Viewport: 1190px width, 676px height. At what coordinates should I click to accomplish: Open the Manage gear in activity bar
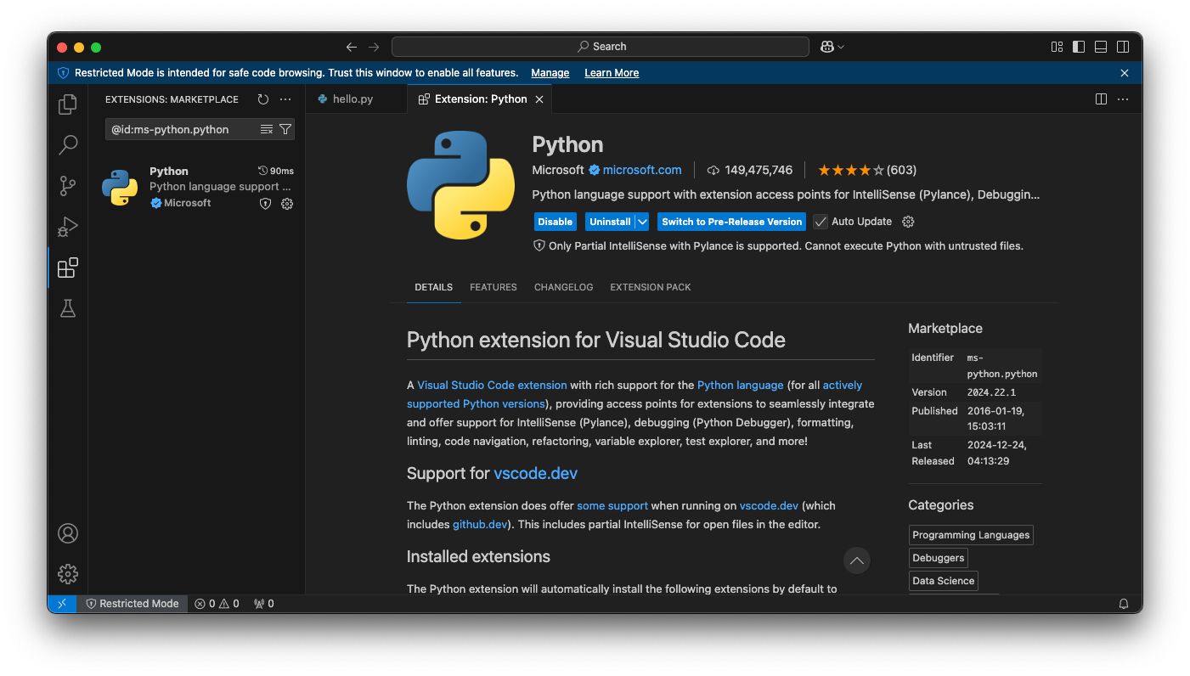(x=68, y=574)
